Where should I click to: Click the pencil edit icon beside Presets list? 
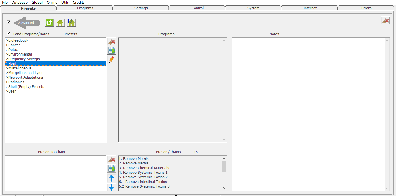pyautogui.click(x=112, y=60)
